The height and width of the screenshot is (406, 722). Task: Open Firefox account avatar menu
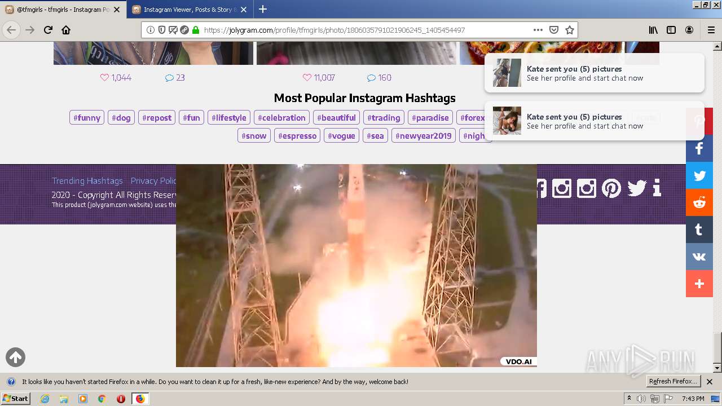pos(689,30)
